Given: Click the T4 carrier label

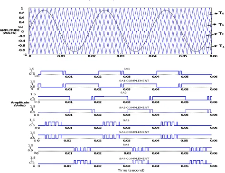Looking at the screenshot, I should pos(221,13).
